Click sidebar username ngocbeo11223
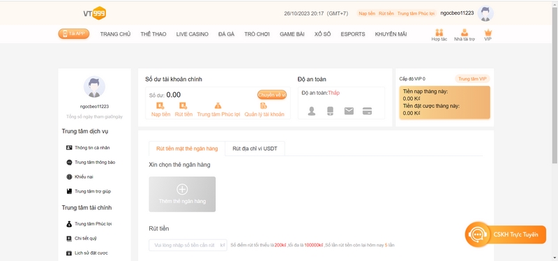Screen dimensions: 558x261 click(x=94, y=107)
